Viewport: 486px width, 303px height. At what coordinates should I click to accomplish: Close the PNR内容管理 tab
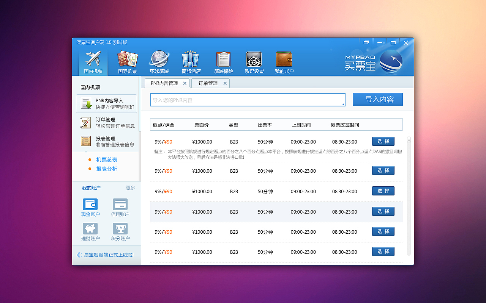[185, 83]
